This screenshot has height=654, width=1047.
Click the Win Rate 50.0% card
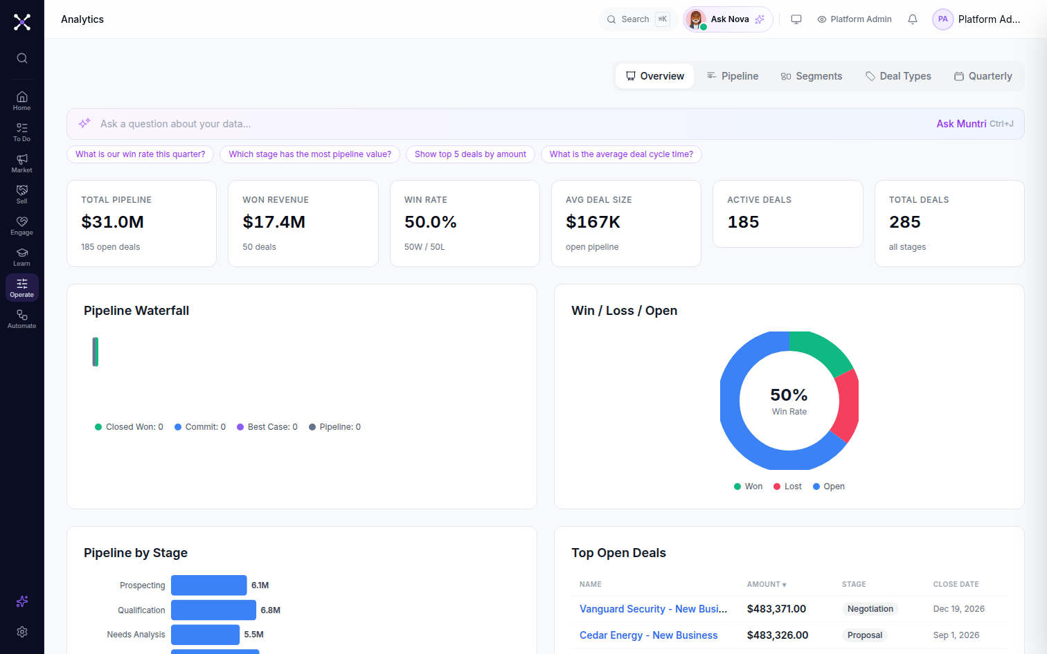pos(465,224)
